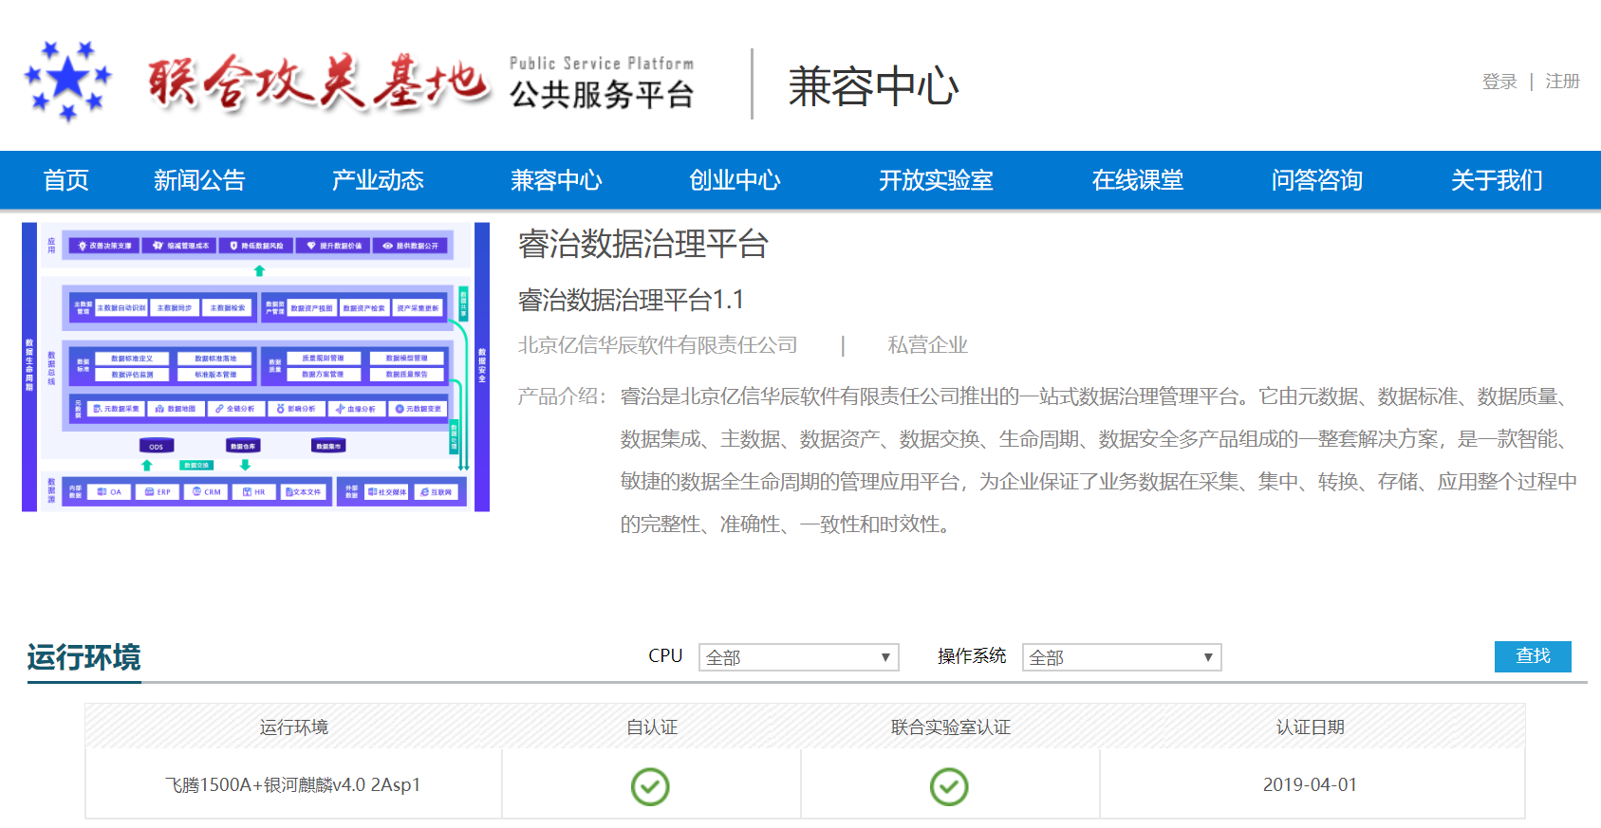Click the CPU filter label
Image resolution: width=1601 pixels, height=828 pixels.
coord(665,655)
